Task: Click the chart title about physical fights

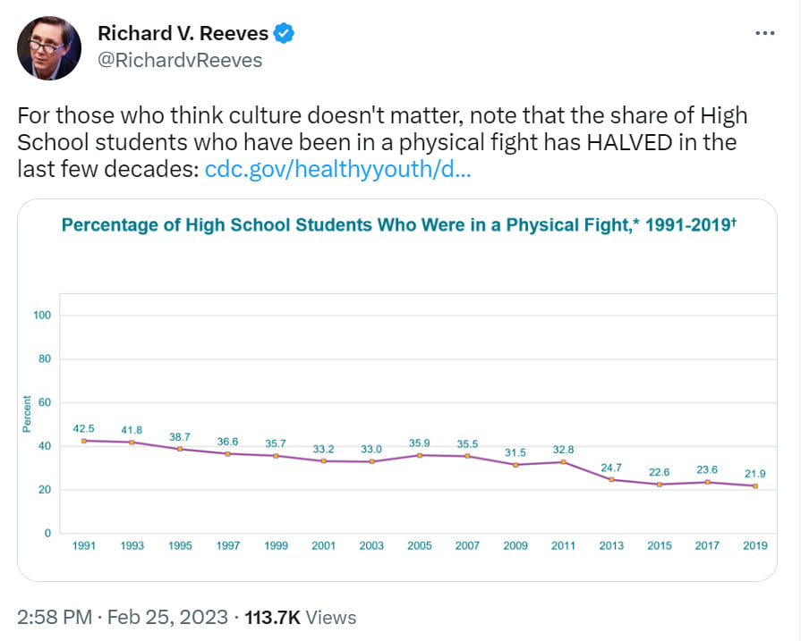Action: coord(398,224)
